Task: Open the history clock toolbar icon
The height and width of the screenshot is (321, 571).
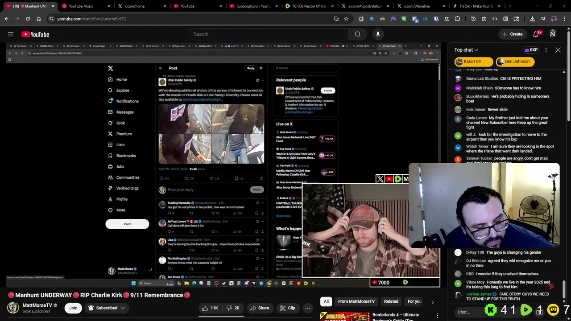Action: click(473, 19)
